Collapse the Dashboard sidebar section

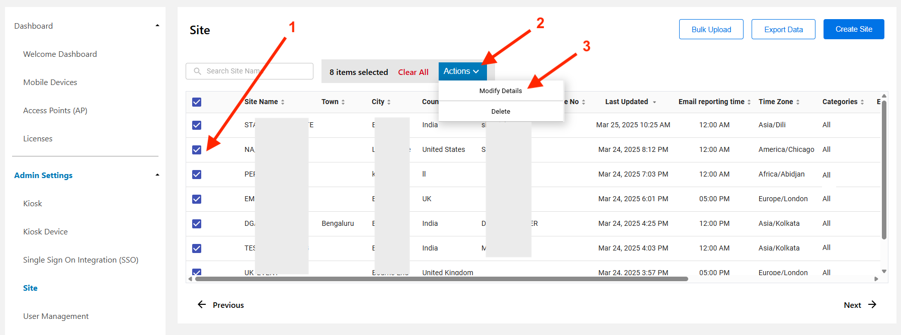157,26
